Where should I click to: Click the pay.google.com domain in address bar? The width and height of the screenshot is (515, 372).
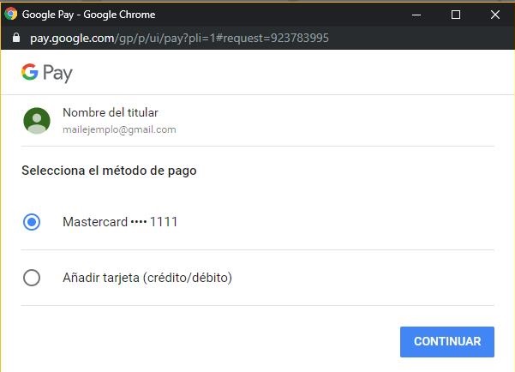72,39
